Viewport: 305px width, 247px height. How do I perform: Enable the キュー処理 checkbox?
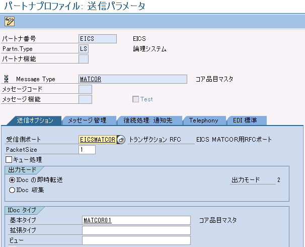point(9,159)
